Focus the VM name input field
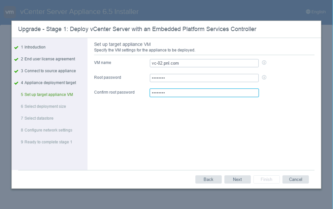This screenshot has height=209, width=333. tap(204, 63)
